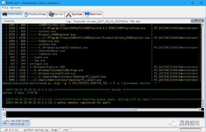
Task: Select the PC-201704171008 target button
Action: coord(16,122)
